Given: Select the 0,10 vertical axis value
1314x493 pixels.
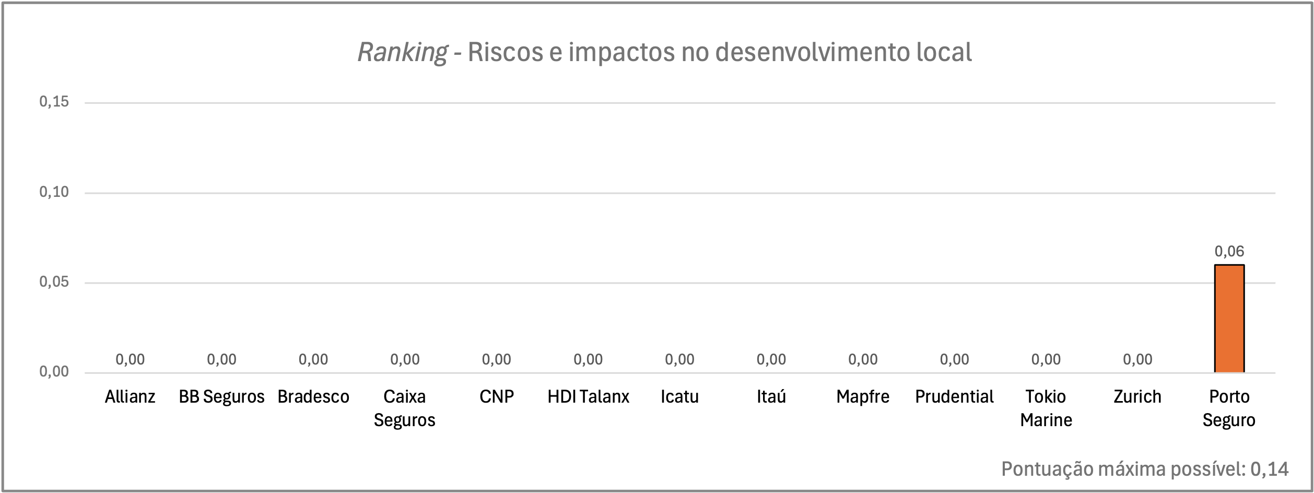Looking at the screenshot, I should (54, 192).
